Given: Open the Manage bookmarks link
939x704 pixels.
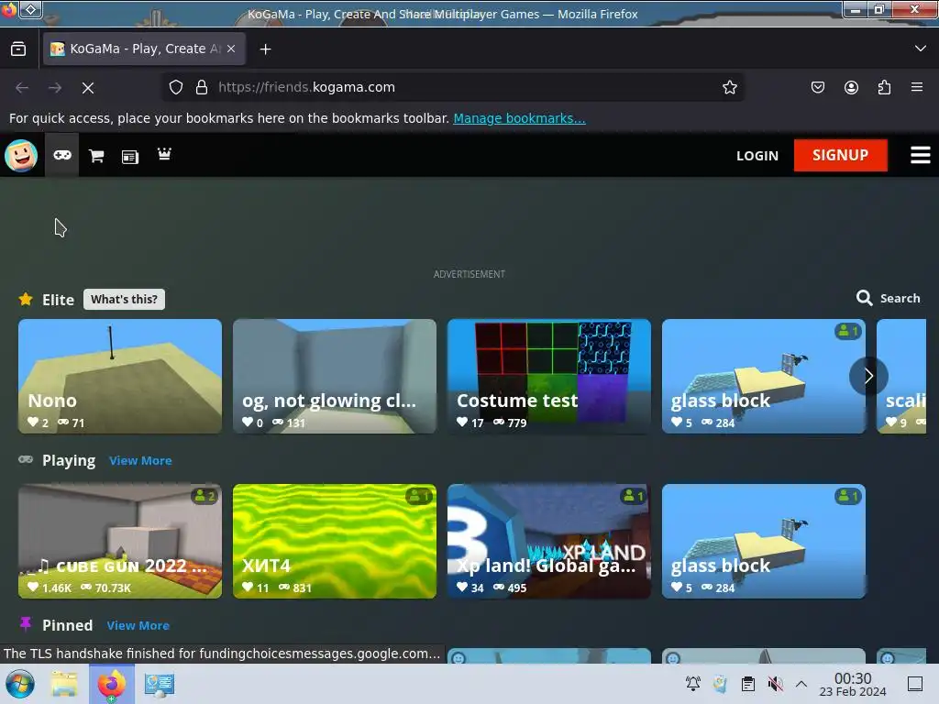Looking at the screenshot, I should 519,118.
